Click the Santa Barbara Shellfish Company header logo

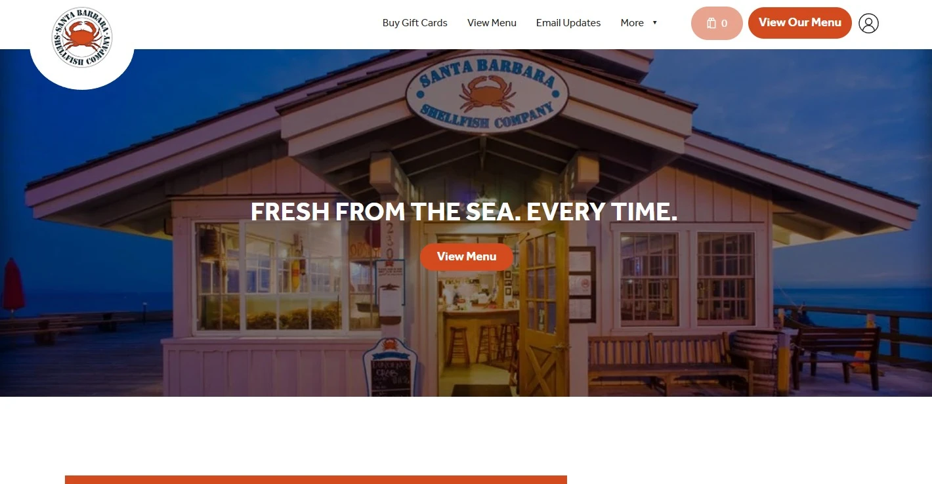coord(82,38)
